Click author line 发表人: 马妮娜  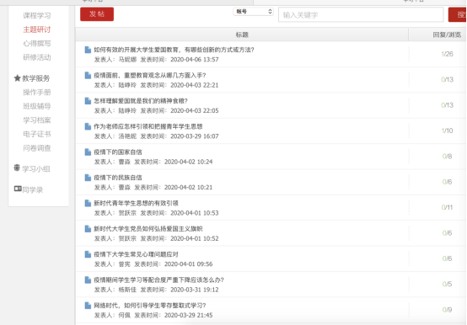[115, 60]
